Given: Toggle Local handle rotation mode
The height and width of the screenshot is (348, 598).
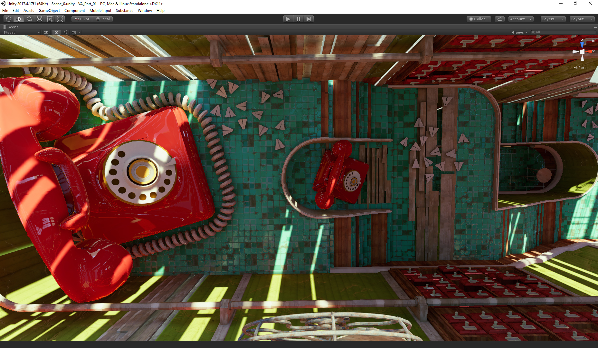Looking at the screenshot, I should (103, 19).
